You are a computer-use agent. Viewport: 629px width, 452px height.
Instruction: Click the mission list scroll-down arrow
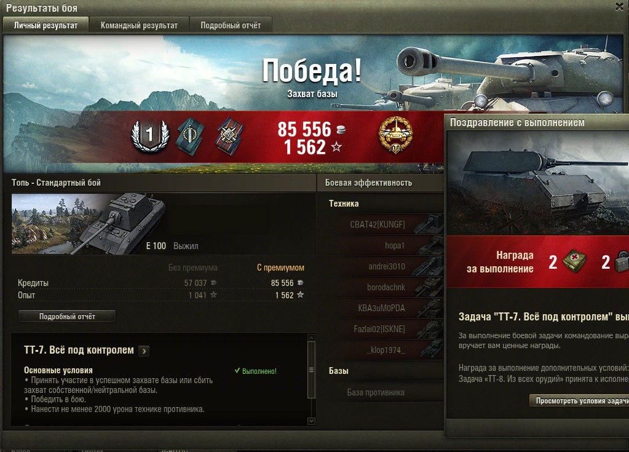tap(311, 421)
